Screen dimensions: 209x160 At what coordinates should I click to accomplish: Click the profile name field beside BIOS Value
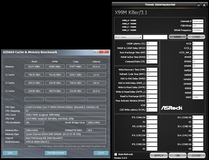point(155,37)
